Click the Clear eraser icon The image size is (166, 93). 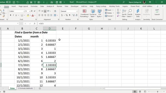click(x=118, y=16)
